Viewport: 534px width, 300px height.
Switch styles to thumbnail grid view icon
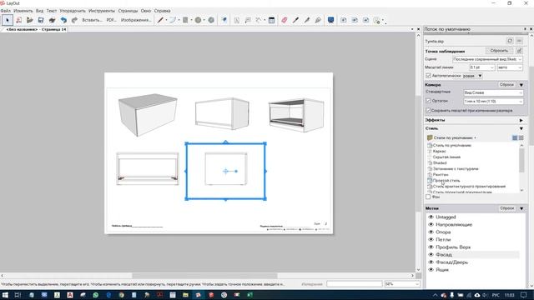[x=521, y=137]
